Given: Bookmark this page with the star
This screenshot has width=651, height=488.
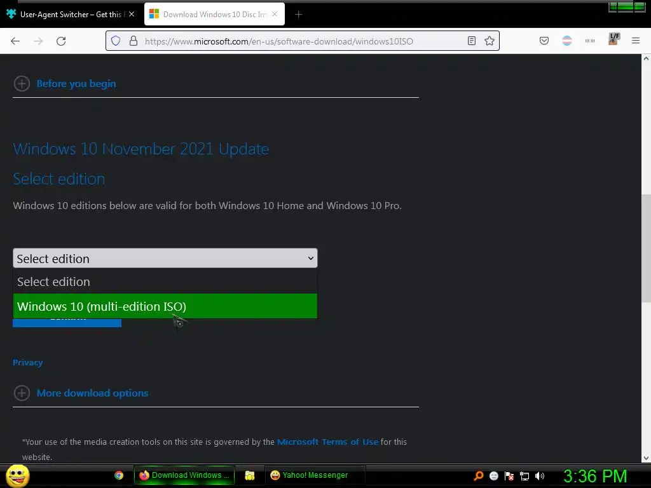Looking at the screenshot, I should tap(490, 41).
